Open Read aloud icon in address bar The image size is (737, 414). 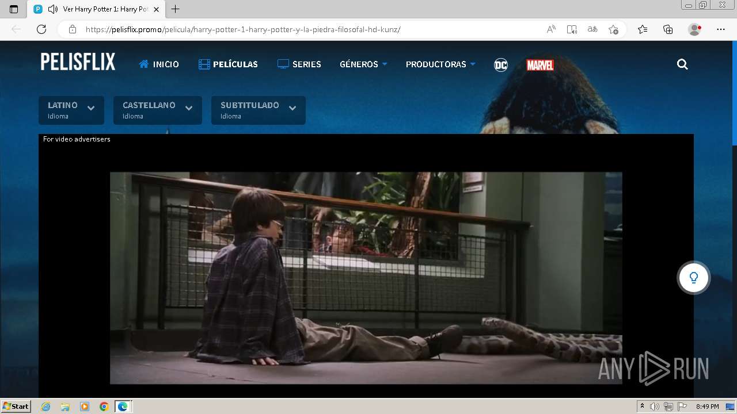[x=551, y=29]
